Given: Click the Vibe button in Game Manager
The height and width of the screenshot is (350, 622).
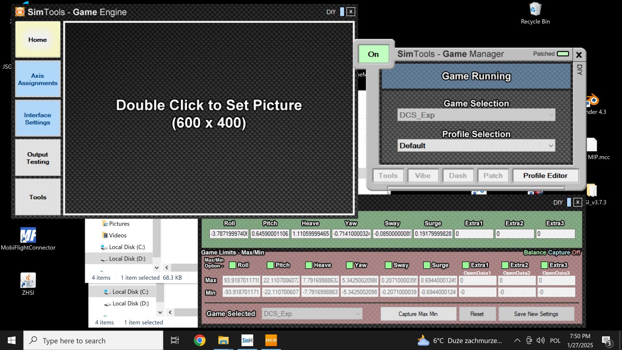Looking at the screenshot, I should coord(423,175).
